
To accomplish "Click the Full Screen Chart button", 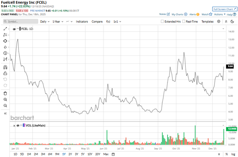I will point(224,9).
